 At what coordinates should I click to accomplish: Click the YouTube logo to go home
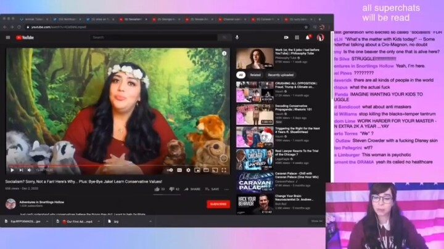coord(25,38)
